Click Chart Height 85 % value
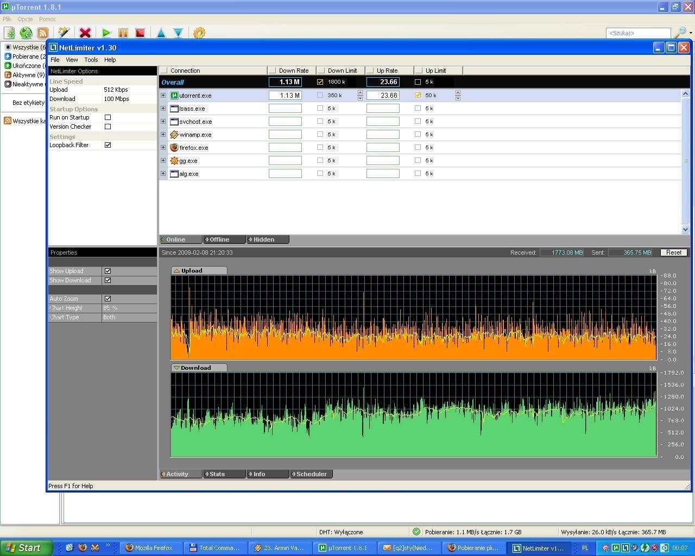Image resolution: width=695 pixels, height=556 pixels. coord(110,308)
